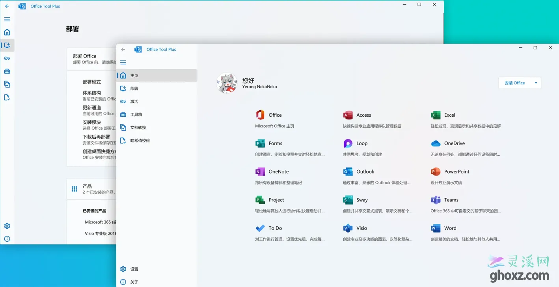This screenshot has height=287, width=559.
Task: Open the Outlook app icon
Action: tap(348, 172)
